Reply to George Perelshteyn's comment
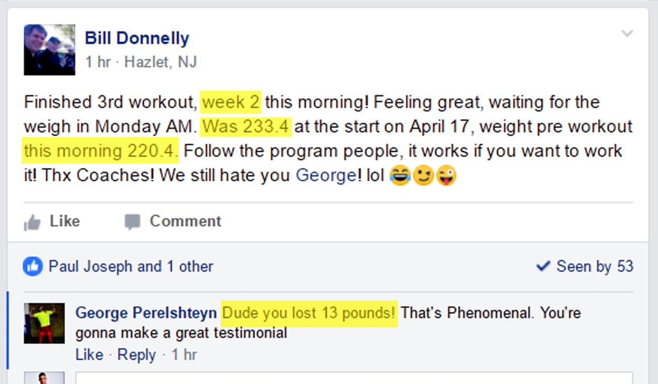The image size is (658, 384). 136,354
